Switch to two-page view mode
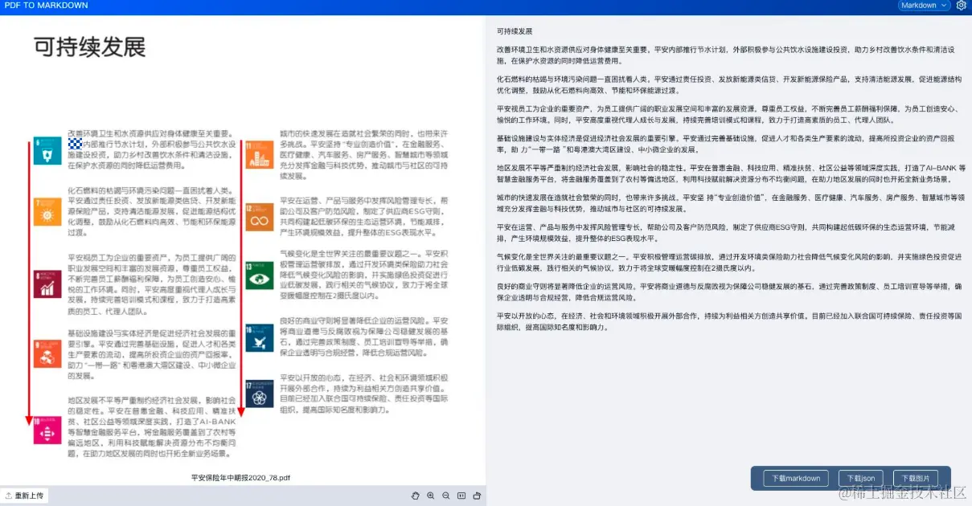This screenshot has width=972, height=506. pyautogui.click(x=461, y=496)
